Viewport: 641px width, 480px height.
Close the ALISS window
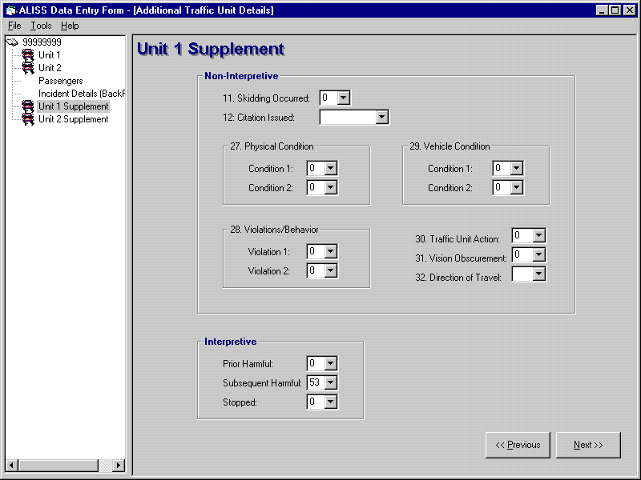[x=630, y=10]
